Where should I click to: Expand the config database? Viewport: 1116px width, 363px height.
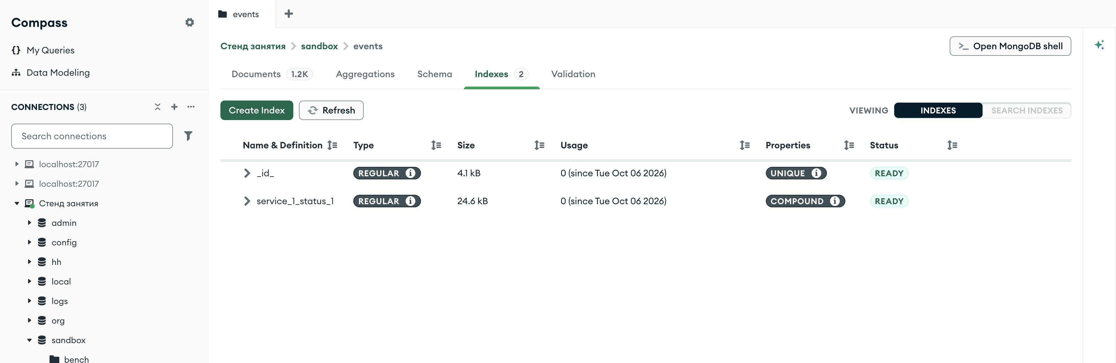coord(29,243)
